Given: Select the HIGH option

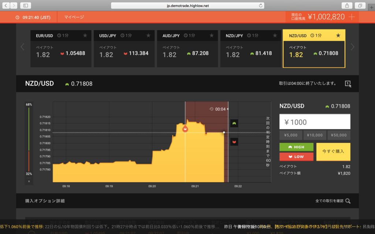Looking at the screenshot, I should (x=296, y=147).
